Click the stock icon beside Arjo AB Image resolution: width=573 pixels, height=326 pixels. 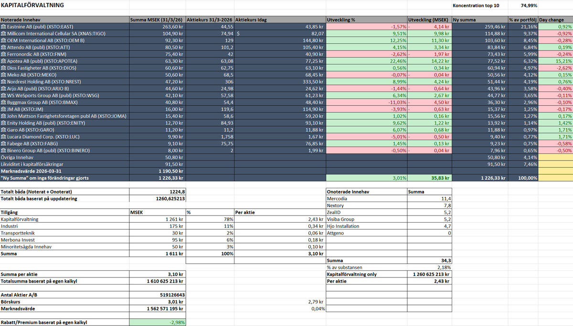click(3, 89)
